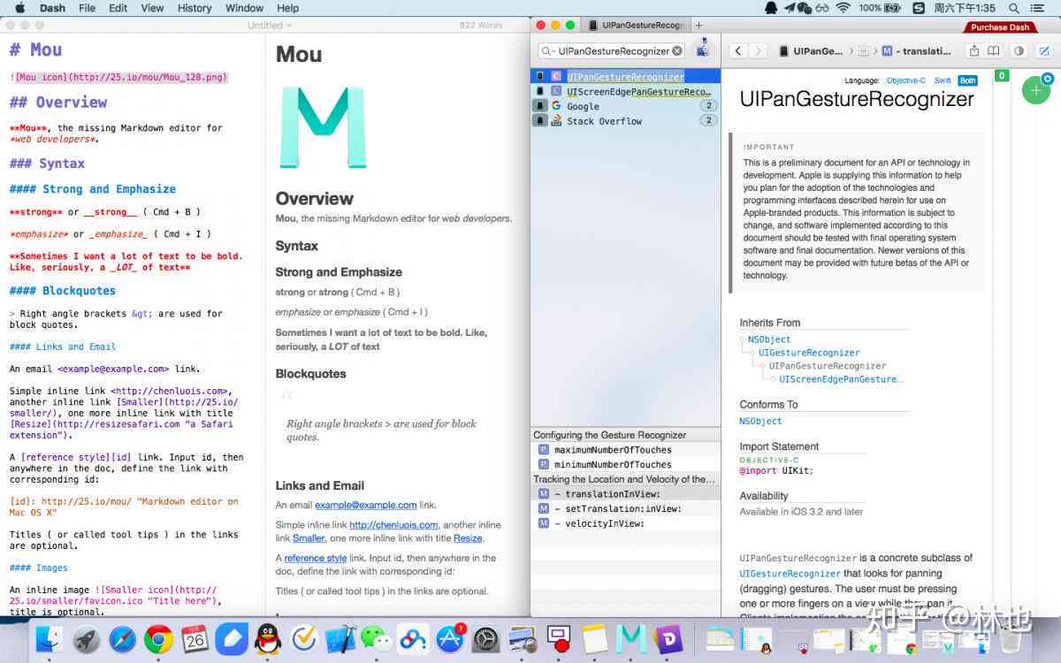Open the QQ penguin icon in Dock

pyautogui.click(x=267, y=638)
